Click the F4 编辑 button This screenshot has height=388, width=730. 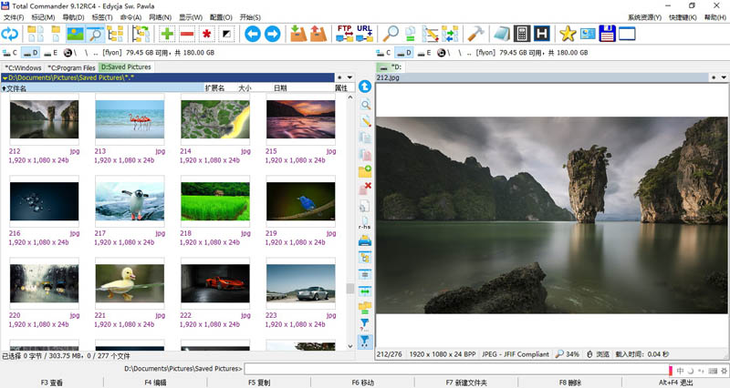pos(155,383)
